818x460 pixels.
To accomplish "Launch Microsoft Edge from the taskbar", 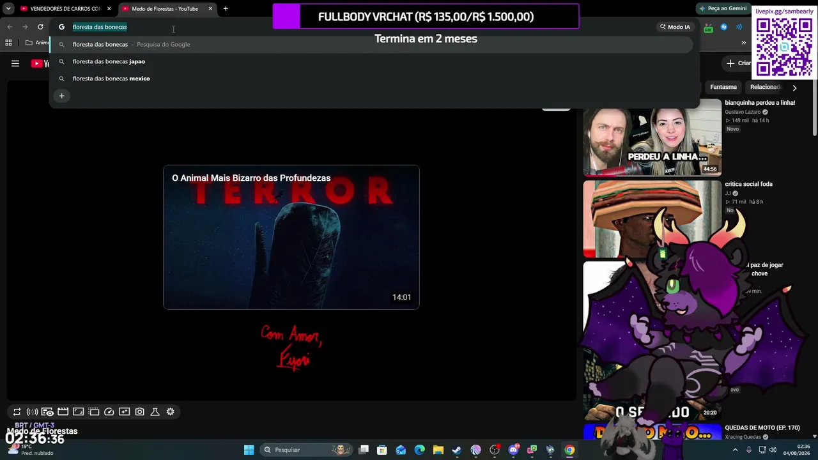I will pyautogui.click(x=419, y=450).
